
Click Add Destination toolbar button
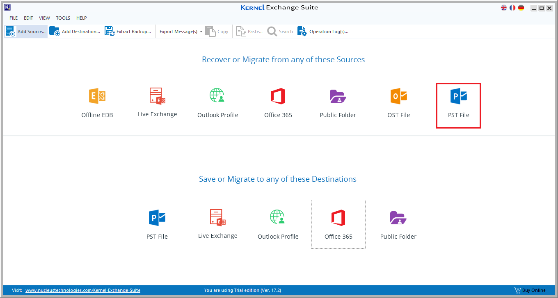point(75,32)
